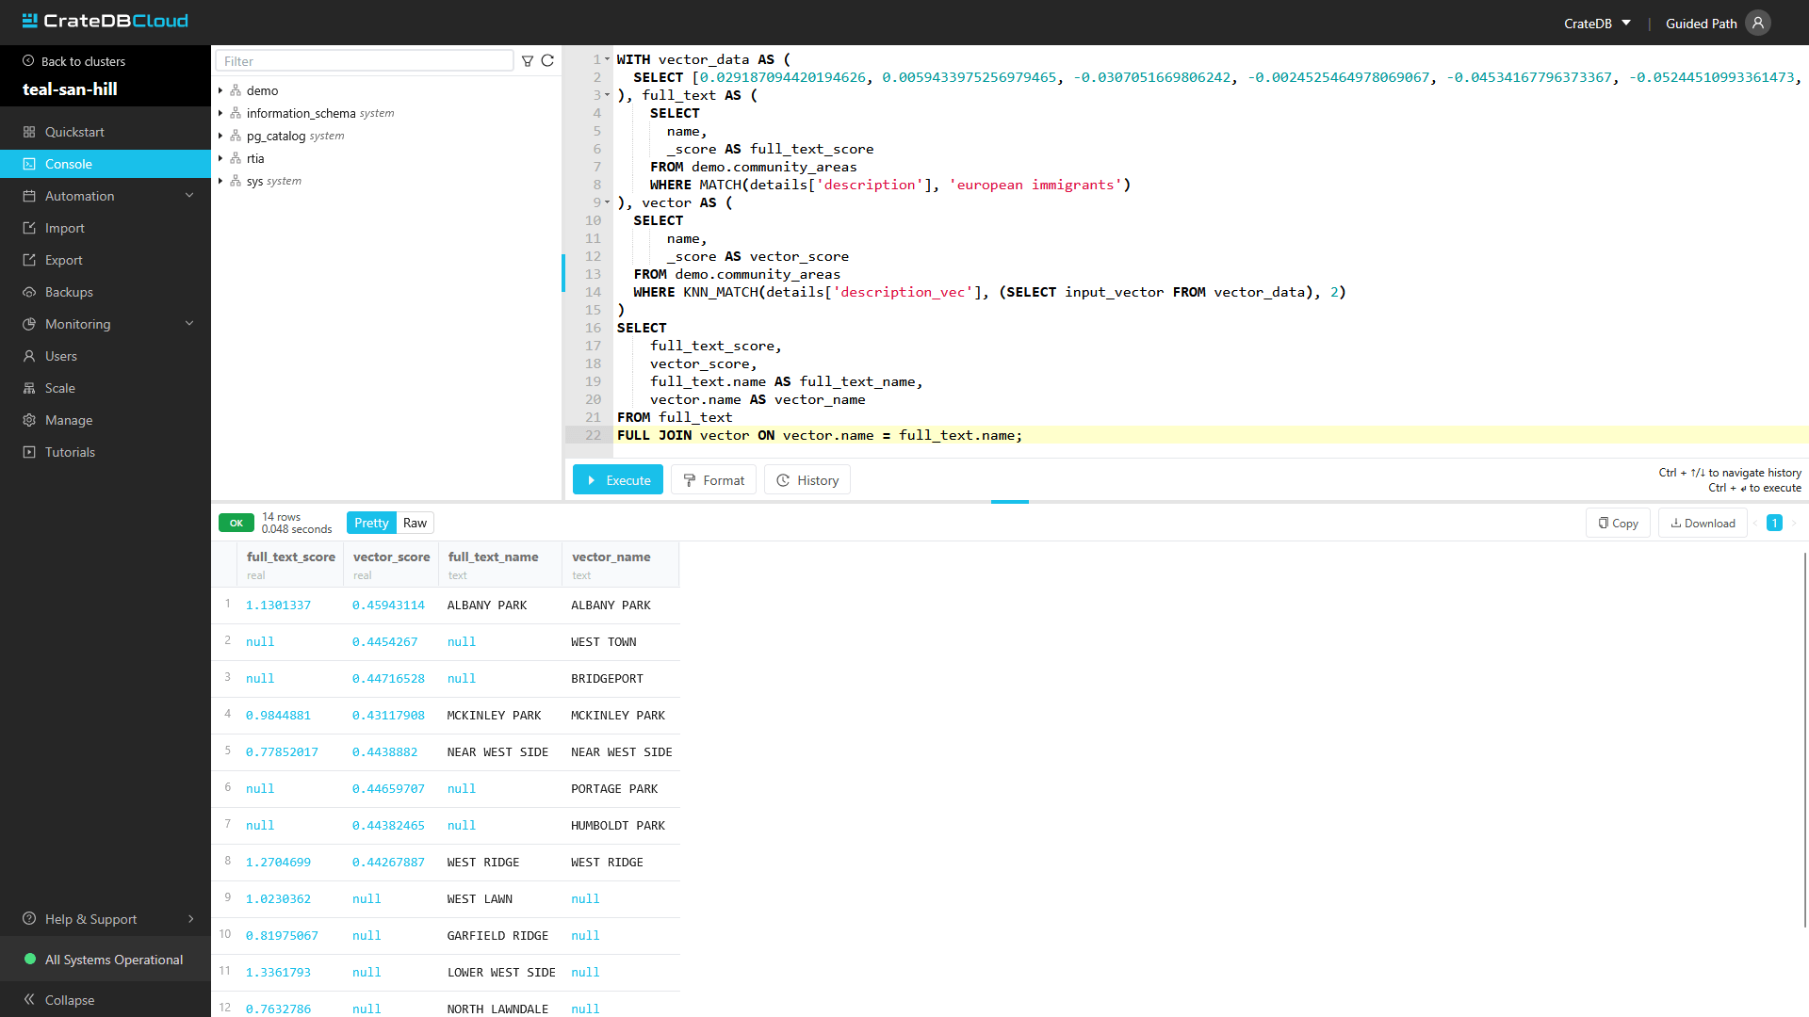This screenshot has width=1809, height=1017.
Task: Click the results pane resize handle
Action: click(1010, 502)
